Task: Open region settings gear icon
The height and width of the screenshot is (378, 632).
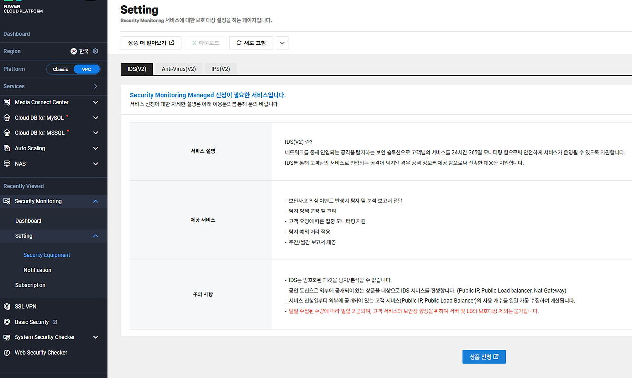Action: (x=96, y=51)
